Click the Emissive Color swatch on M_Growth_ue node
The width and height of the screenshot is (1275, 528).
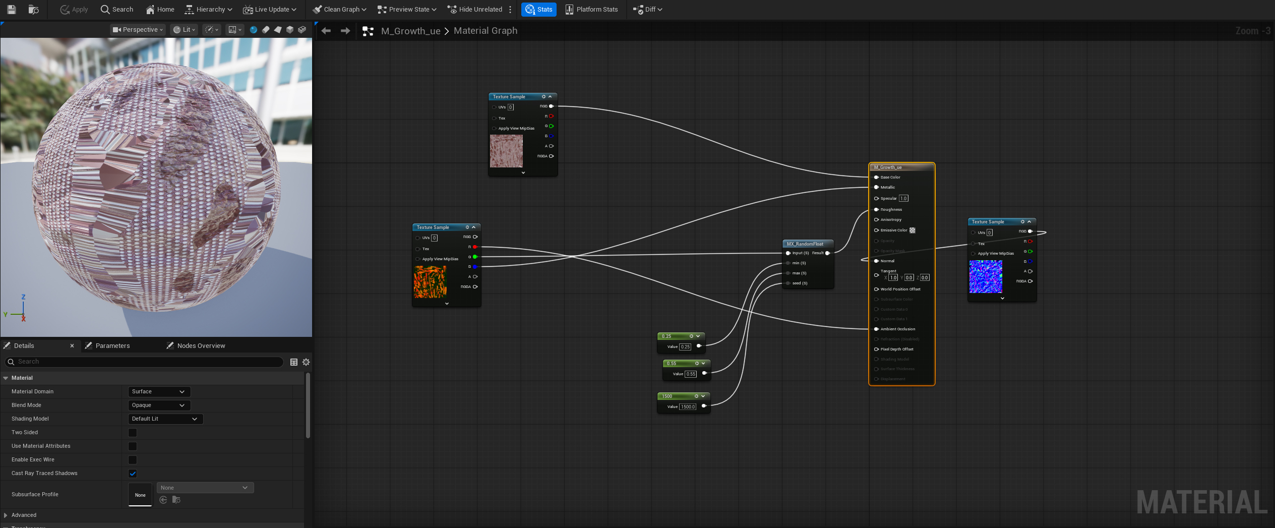point(913,230)
